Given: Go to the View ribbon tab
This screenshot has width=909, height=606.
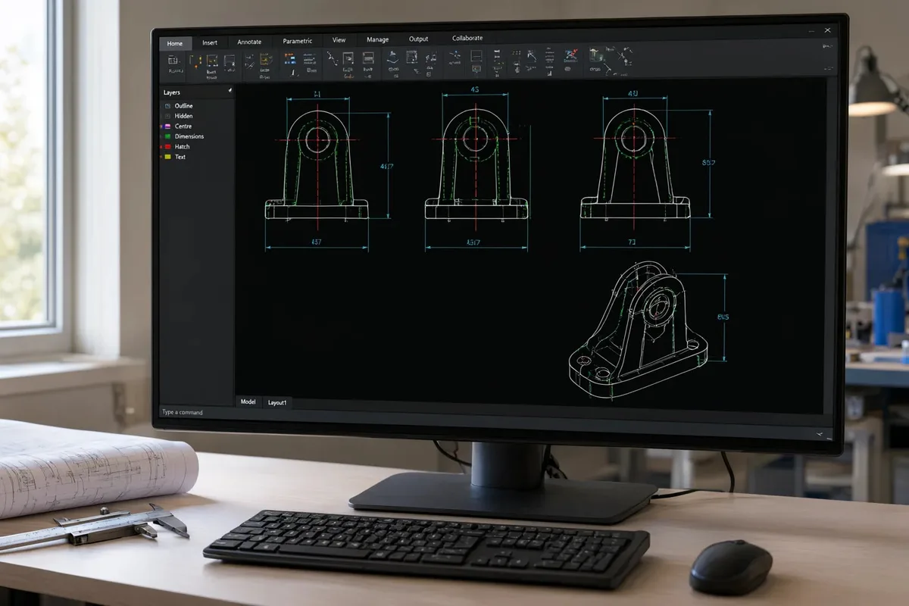Looking at the screenshot, I should 339,40.
